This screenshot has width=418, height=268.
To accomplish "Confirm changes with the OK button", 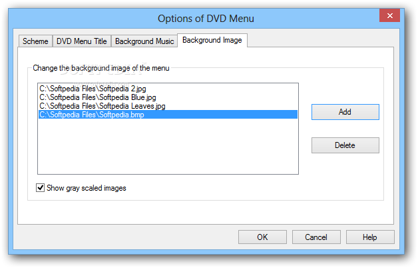I will pos(262,237).
